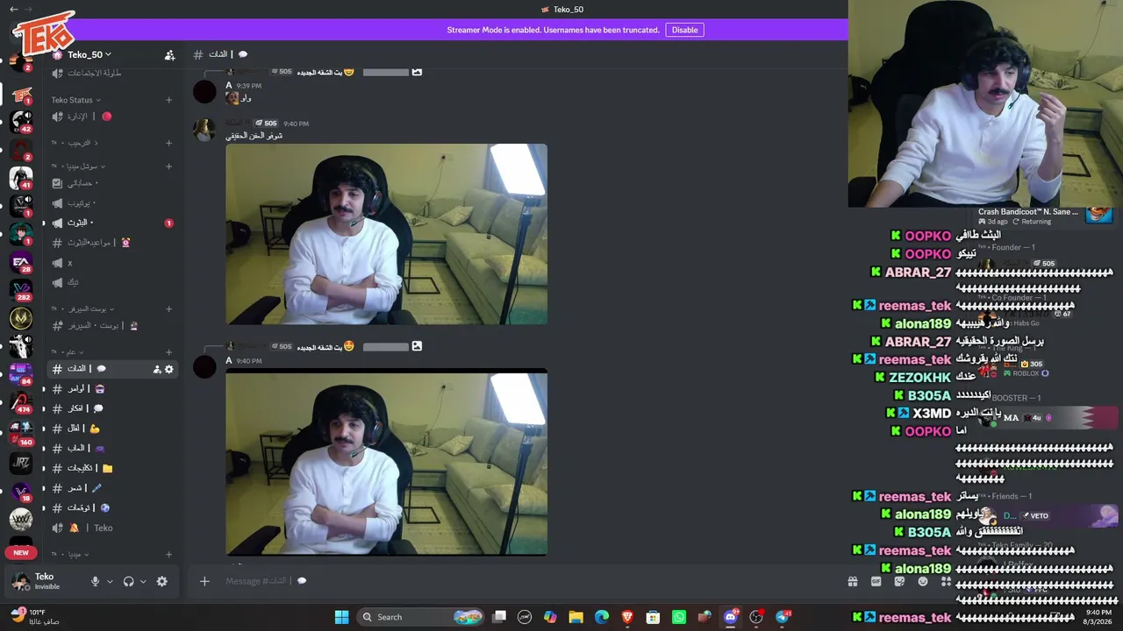This screenshot has height=631, width=1123.
Task: Open User Settings gear icon
Action: tap(161, 581)
